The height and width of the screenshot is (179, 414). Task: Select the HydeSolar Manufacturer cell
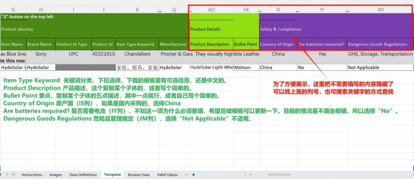[x=174, y=68]
